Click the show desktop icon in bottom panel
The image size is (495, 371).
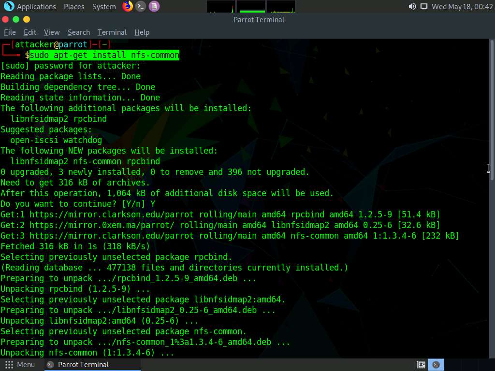(x=421, y=365)
